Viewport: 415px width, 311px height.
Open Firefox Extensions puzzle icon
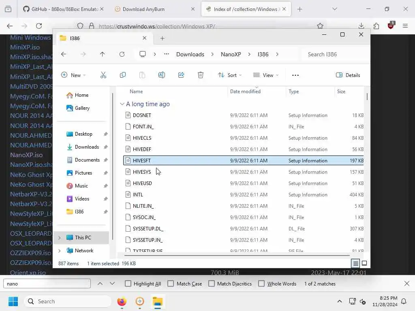pos(376,26)
